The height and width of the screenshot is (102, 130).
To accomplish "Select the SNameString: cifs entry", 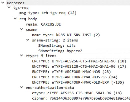I will 57,46.
